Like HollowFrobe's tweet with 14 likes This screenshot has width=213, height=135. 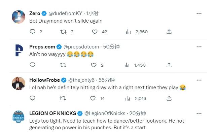tap(94, 98)
